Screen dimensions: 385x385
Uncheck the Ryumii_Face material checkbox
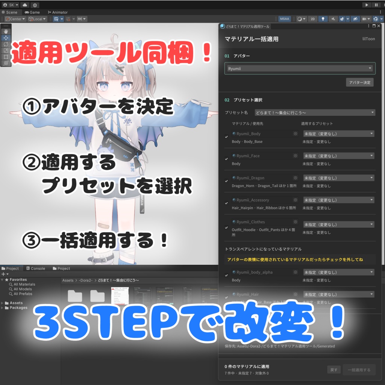(226, 159)
